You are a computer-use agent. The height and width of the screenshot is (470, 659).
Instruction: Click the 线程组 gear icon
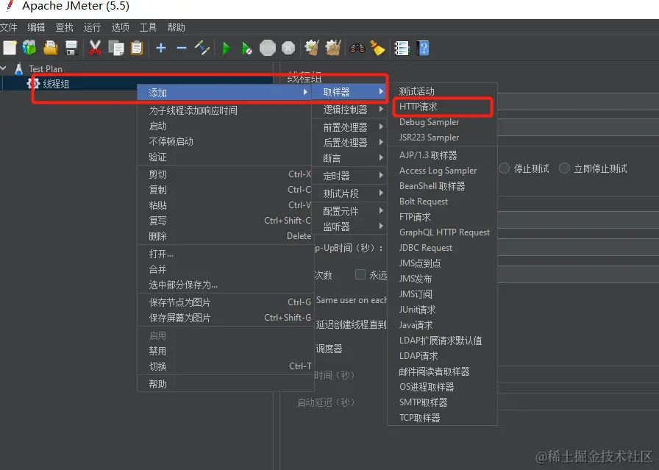click(x=33, y=83)
